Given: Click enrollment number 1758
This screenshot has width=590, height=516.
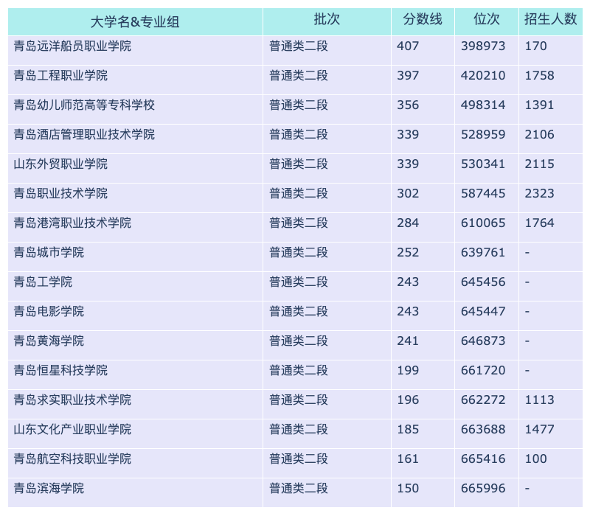Looking at the screenshot, I should (540, 76).
